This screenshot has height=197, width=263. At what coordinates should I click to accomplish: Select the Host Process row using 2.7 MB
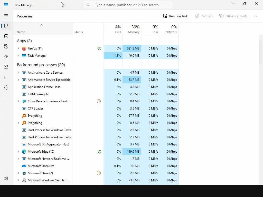point(96,137)
